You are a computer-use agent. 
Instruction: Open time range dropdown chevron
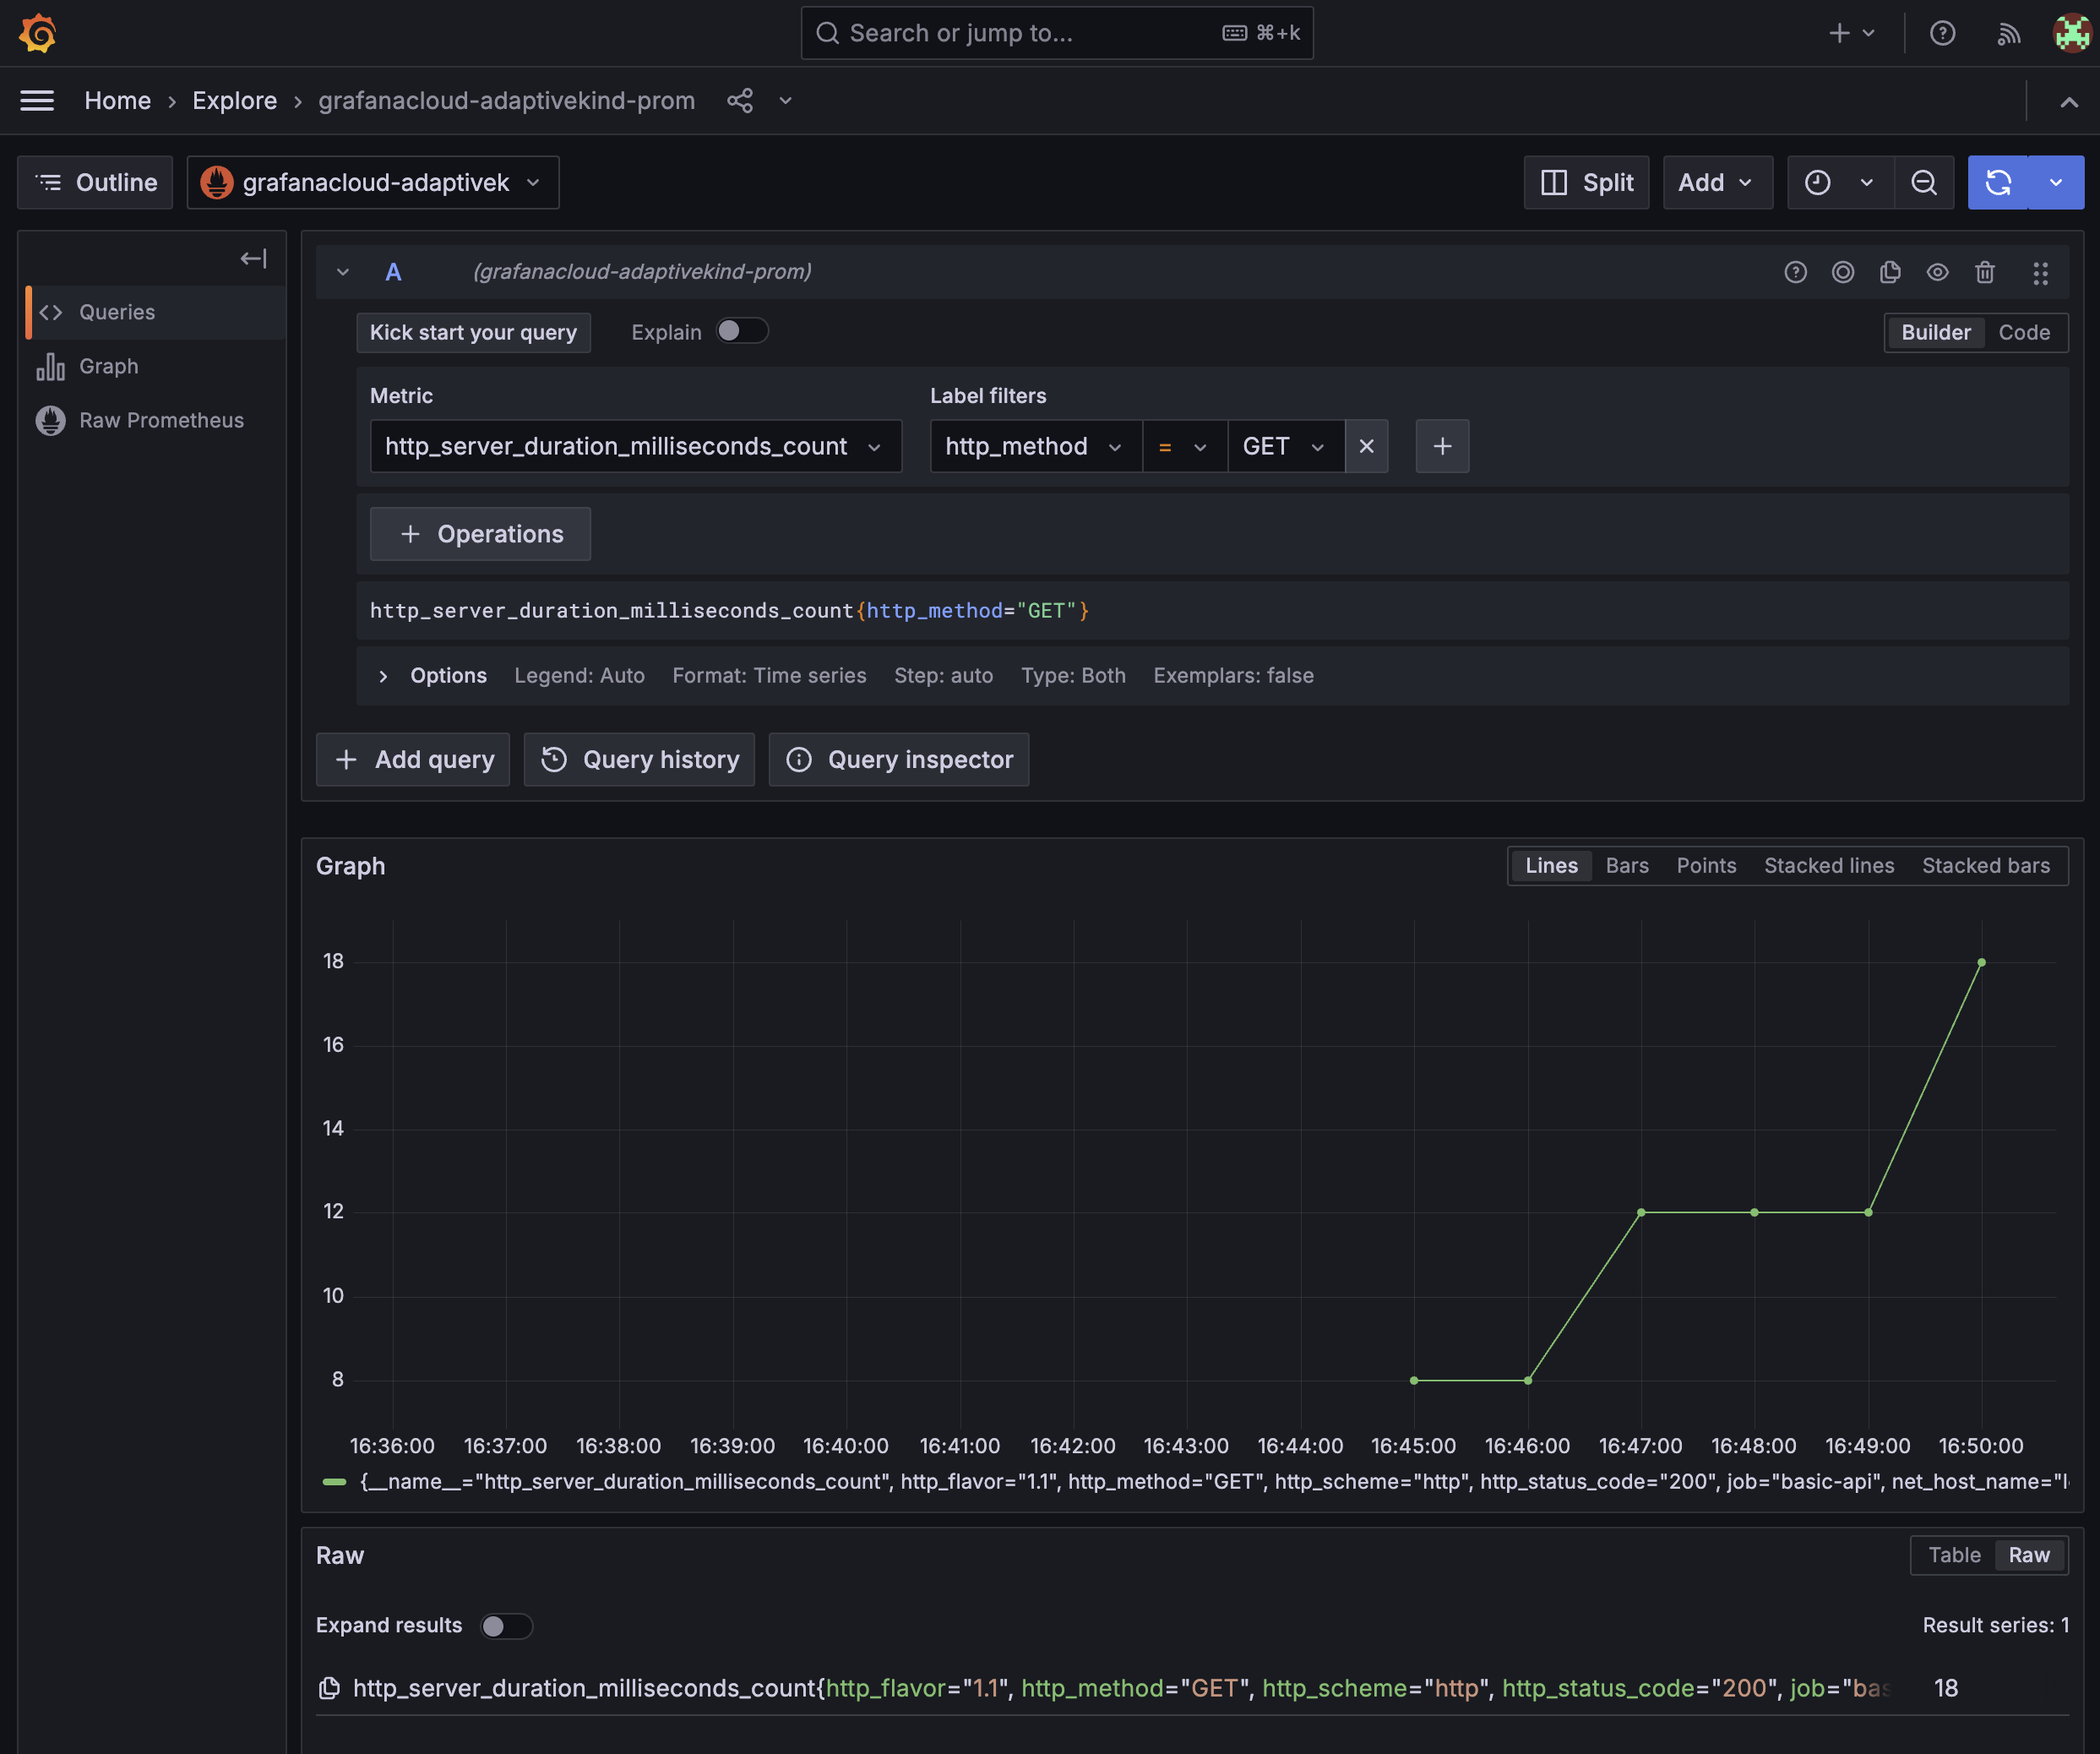1866,182
